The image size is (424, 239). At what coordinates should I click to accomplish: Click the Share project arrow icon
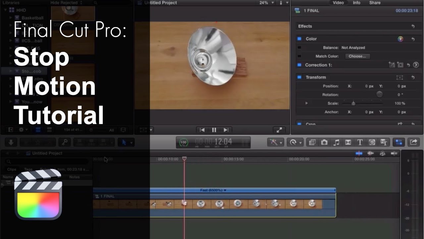click(x=413, y=142)
